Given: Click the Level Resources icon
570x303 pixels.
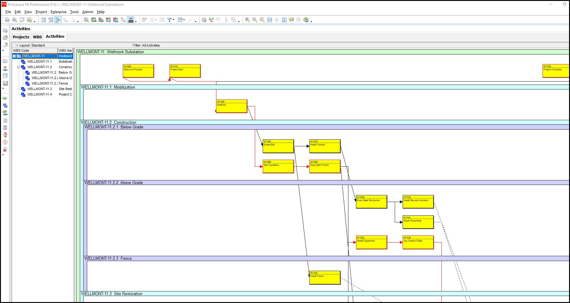Looking at the screenshot, I should pyautogui.click(x=211, y=20).
